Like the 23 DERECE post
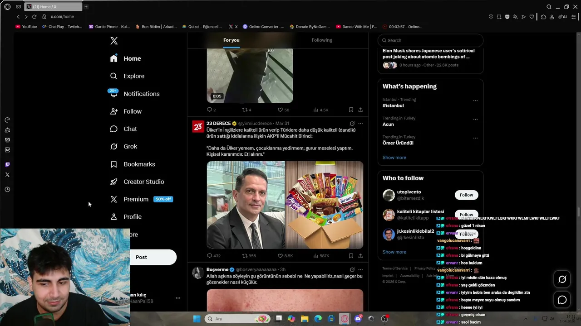The height and width of the screenshot is (326, 581). pos(285,256)
